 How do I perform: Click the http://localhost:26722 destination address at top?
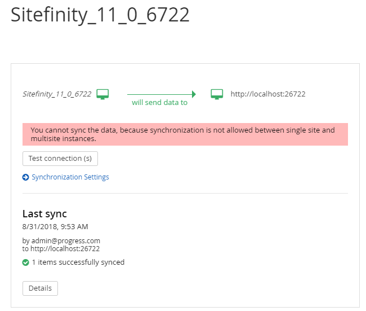coord(268,94)
